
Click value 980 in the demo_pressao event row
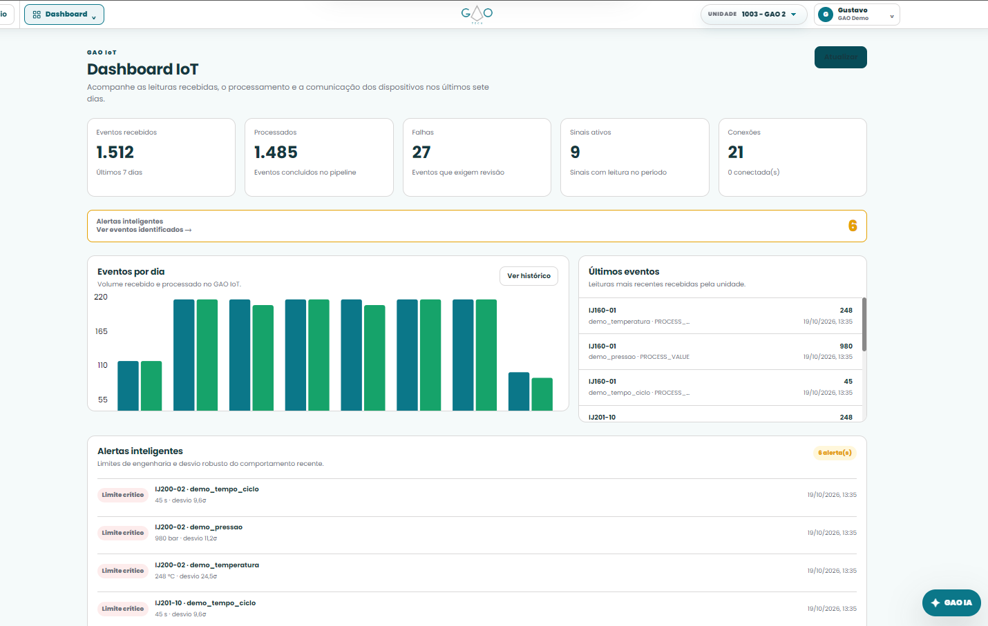pyautogui.click(x=846, y=346)
